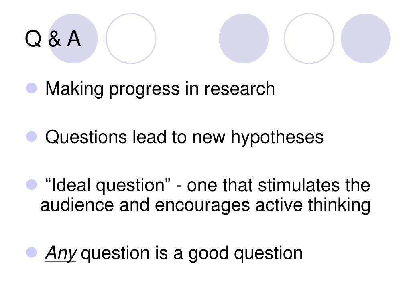
Task: Click the bullet before 'Questions lead to new hypotheses'
Action: click(31, 136)
